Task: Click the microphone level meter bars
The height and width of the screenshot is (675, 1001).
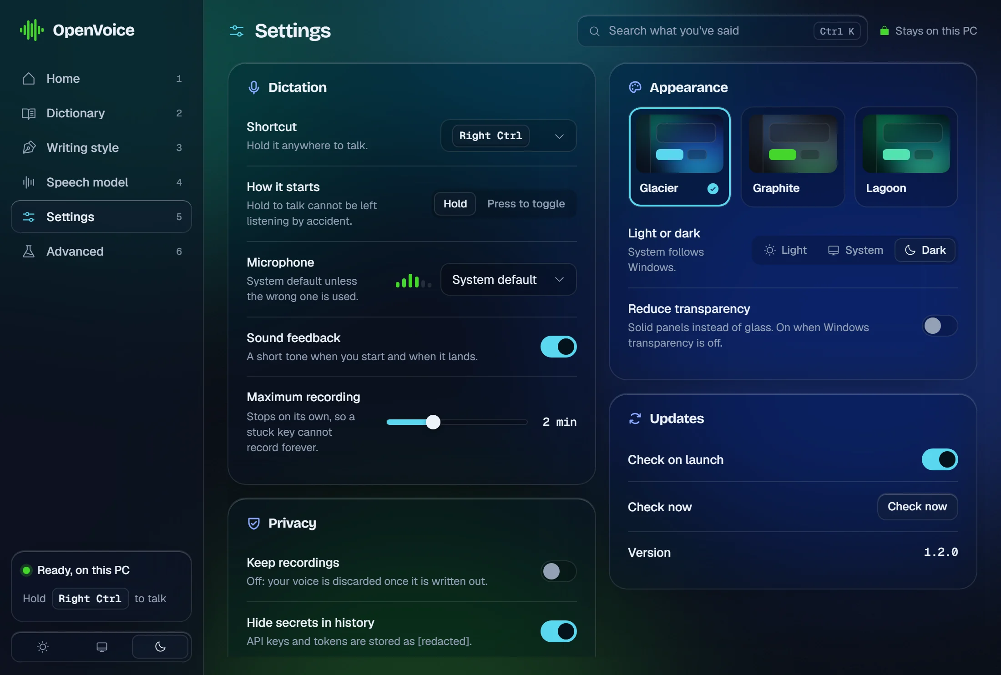Action: 413,281
